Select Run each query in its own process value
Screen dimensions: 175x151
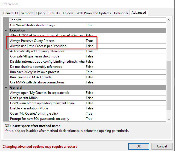point(89,72)
